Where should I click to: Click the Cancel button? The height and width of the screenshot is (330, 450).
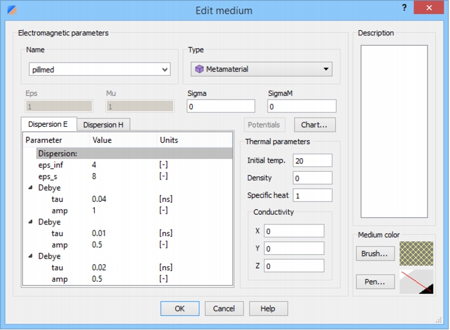224,309
